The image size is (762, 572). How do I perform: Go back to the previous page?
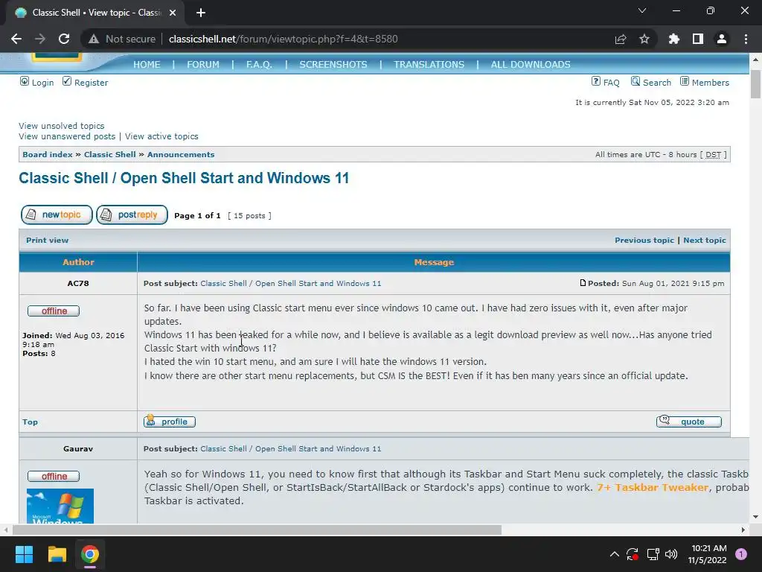click(x=16, y=39)
